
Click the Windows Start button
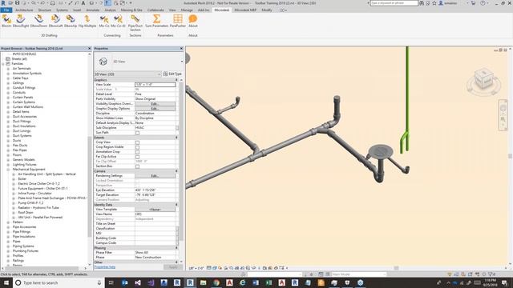pos(6,282)
